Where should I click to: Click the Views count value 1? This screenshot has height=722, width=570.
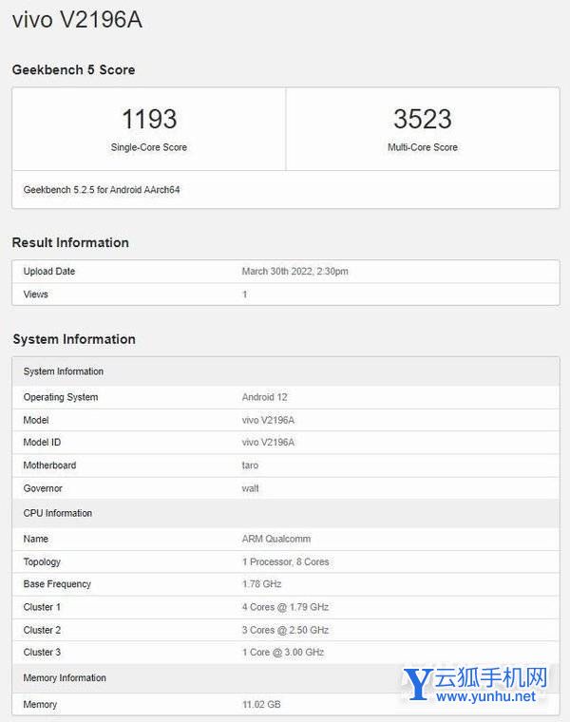(244, 294)
